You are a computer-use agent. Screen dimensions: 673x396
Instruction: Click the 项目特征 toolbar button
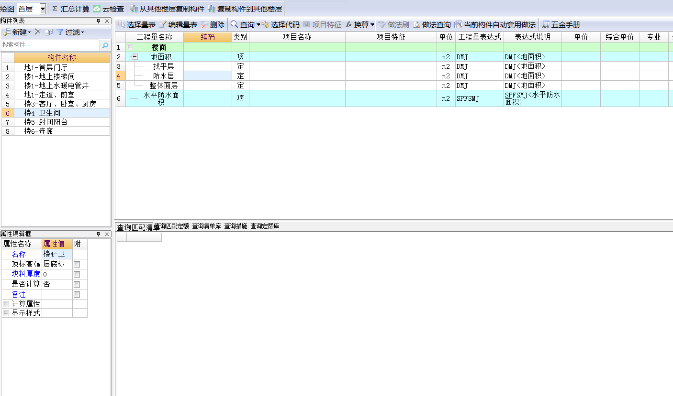[x=322, y=24]
